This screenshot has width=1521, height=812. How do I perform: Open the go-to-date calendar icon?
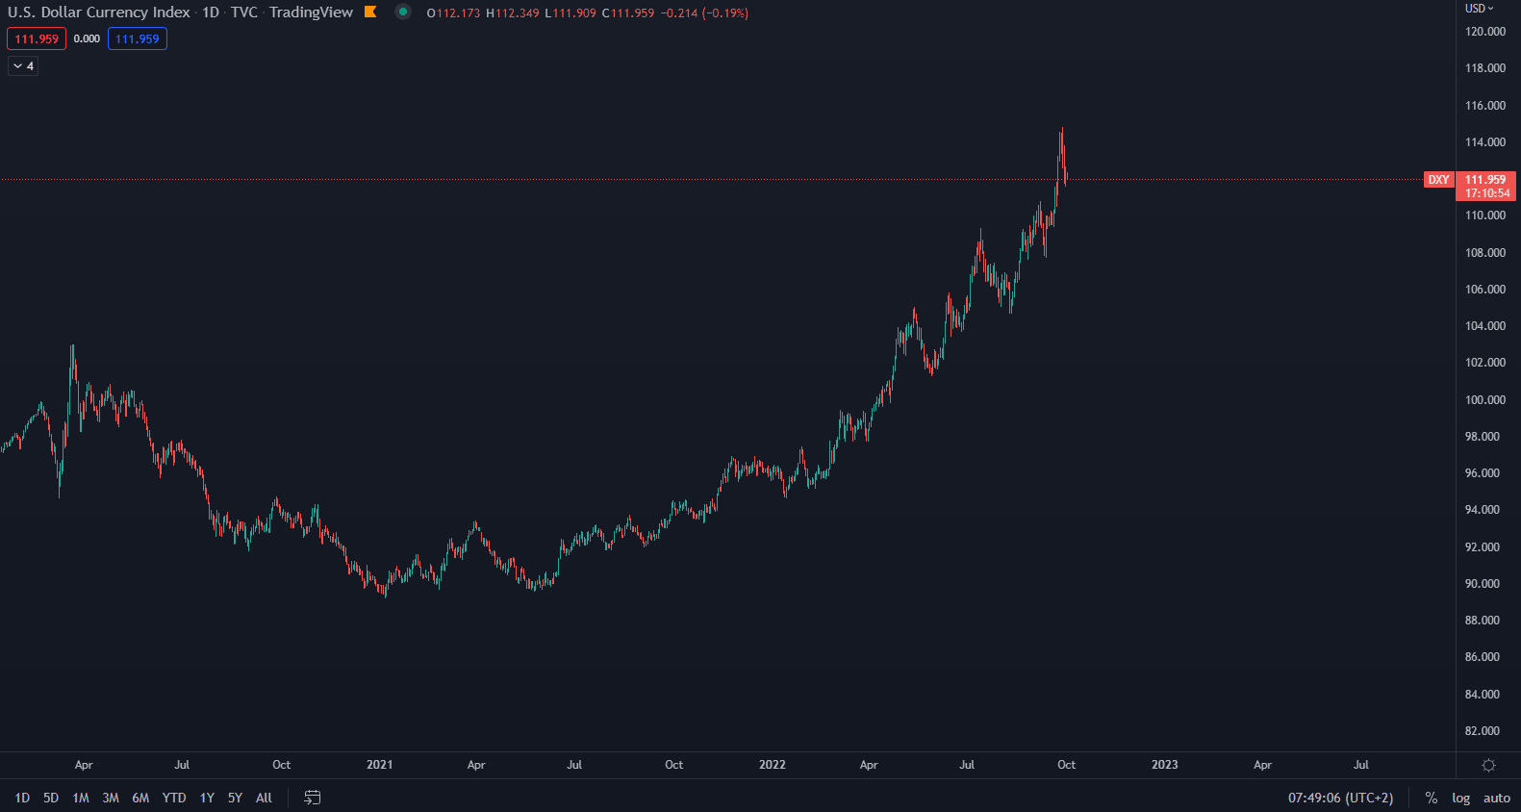coord(313,798)
